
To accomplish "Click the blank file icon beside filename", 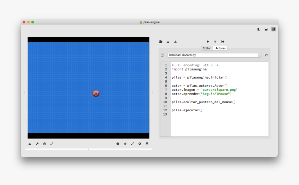I will pos(162,55).
